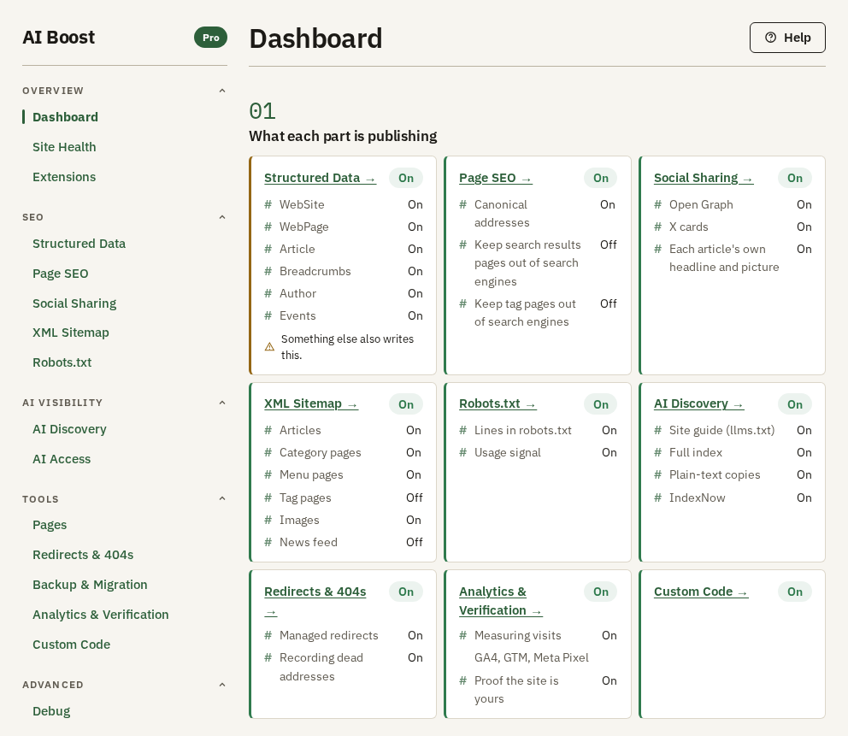The height and width of the screenshot is (736, 848).
Task: Collapse the Tools sidebar section
Action: click(221, 498)
